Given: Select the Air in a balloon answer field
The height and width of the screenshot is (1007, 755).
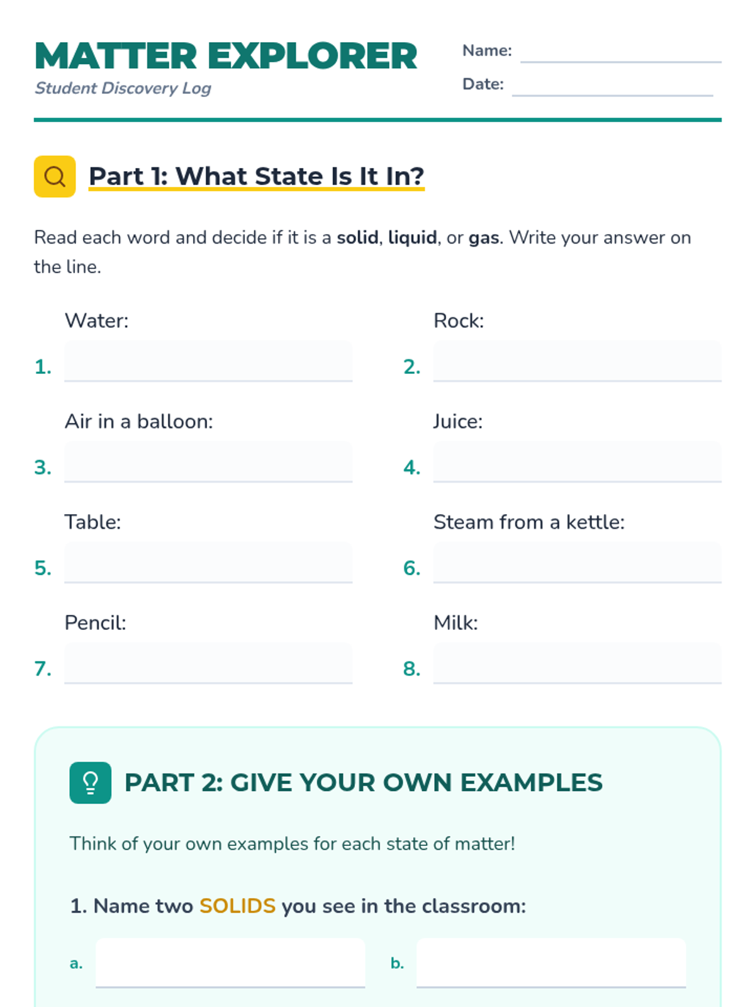Looking at the screenshot, I should [x=208, y=462].
